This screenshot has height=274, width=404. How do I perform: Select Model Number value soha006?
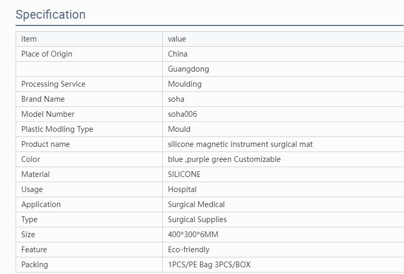click(x=183, y=114)
